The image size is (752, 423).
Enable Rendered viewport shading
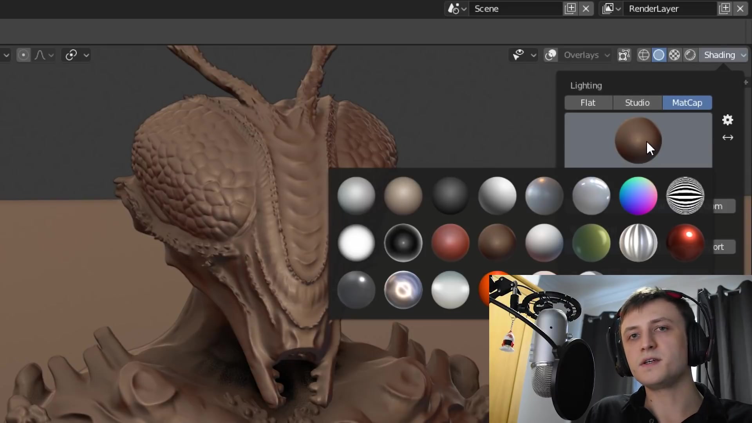pos(690,55)
